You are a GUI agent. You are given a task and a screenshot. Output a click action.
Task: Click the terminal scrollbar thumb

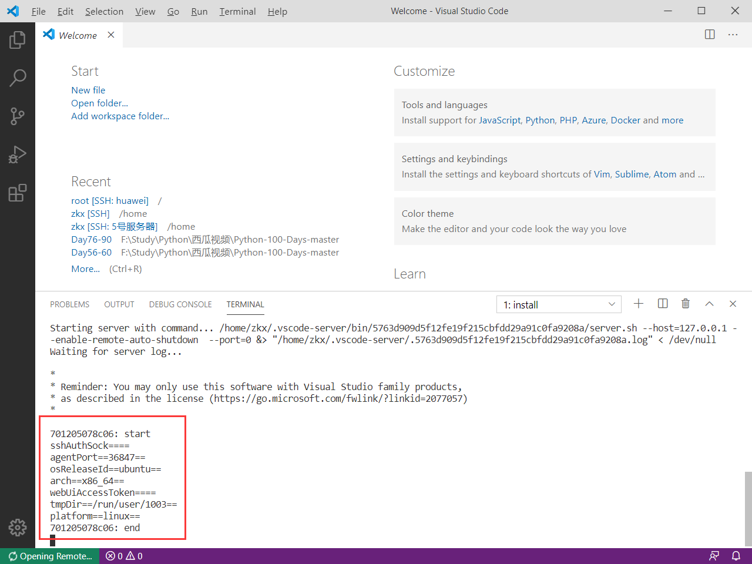click(x=748, y=508)
